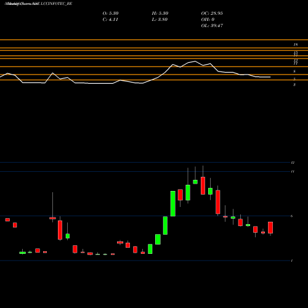Click the 'OL: 39.47' readout

212,26
